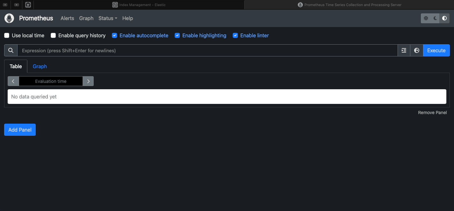The height and width of the screenshot is (211, 454).
Task: Switch to the Graph panel tab
Action: pos(40,66)
